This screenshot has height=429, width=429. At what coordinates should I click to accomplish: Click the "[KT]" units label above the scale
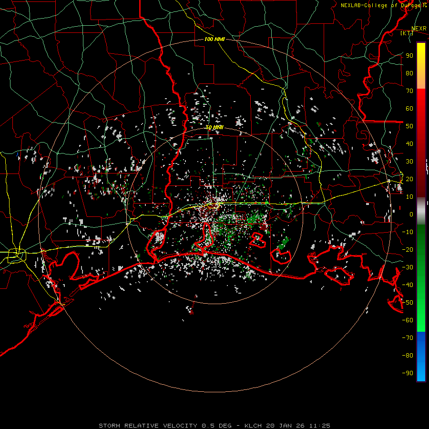click(x=407, y=33)
